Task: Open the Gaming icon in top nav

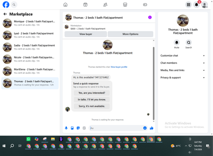Action: point(145,5)
